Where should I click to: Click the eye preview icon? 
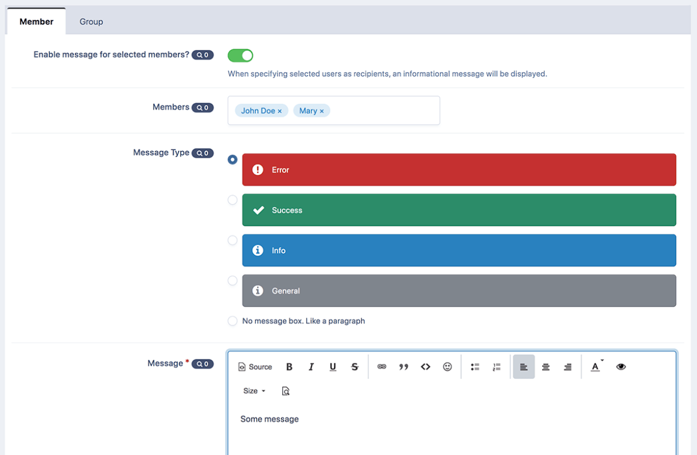click(x=621, y=367)
